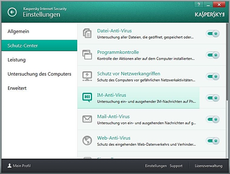Click the Web-Anti-Virus globe icon

87,140
